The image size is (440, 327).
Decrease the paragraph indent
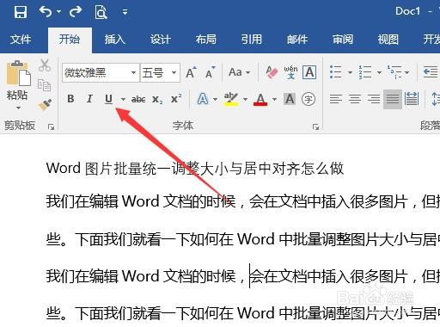(431, 72)
